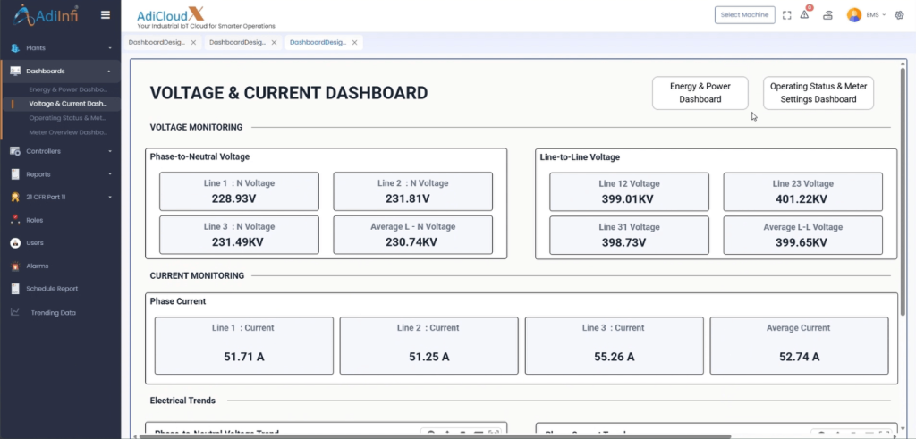This screenshot has width=916, height=439.
Task: Click the Line 2 : N Voltage card
Action: click(x=413, y=191)
